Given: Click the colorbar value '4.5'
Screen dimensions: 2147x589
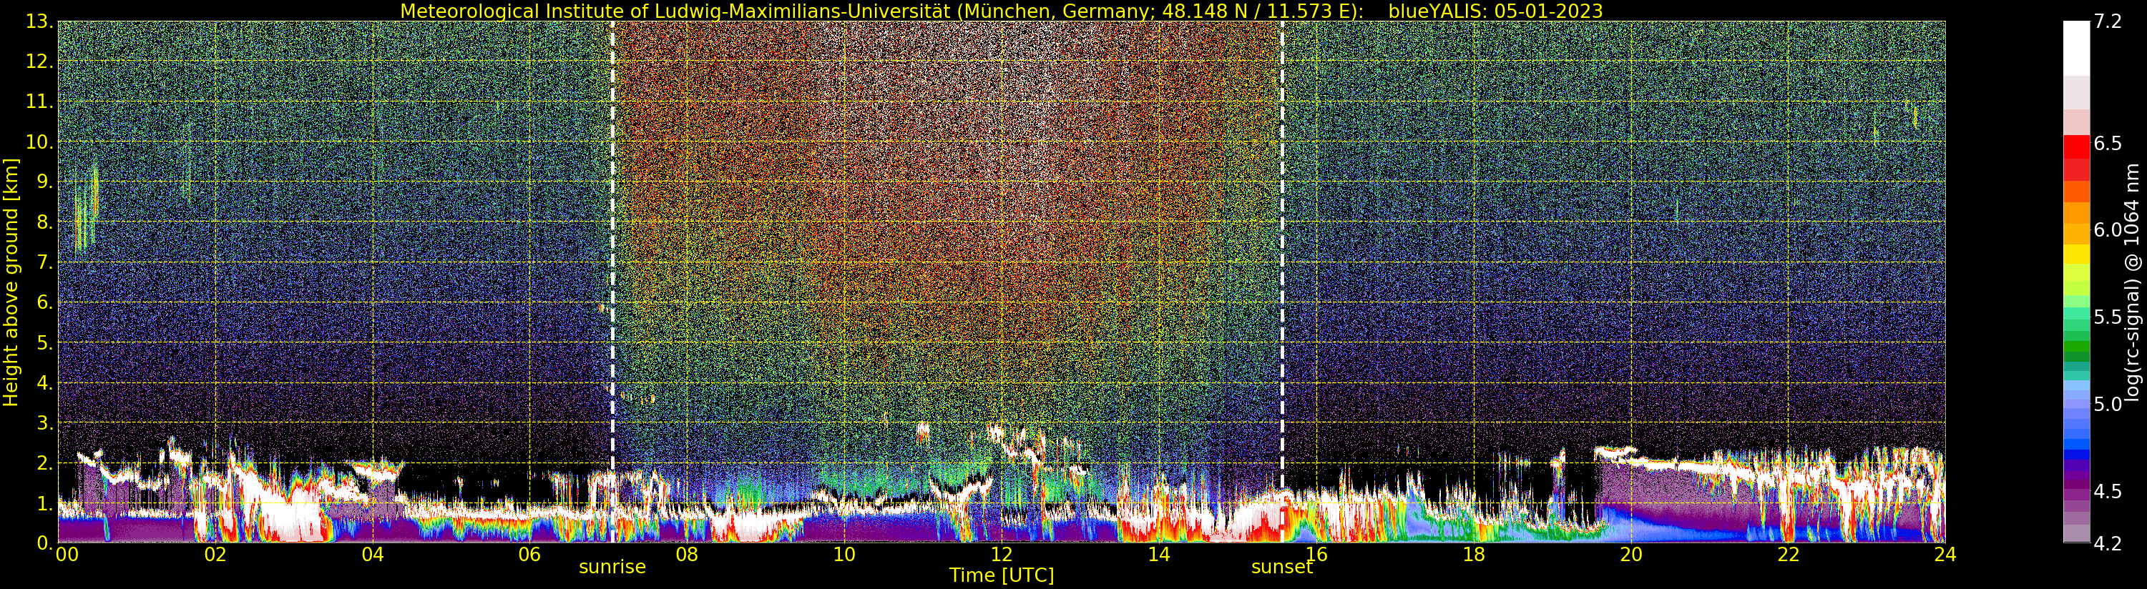Looking at the screenshot, I should click(x=2108, y=492).
